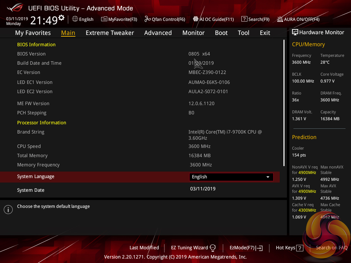Click the Search question mark icon
The width and height of the screenshot is (351, 263).
(x=244, y=19)
